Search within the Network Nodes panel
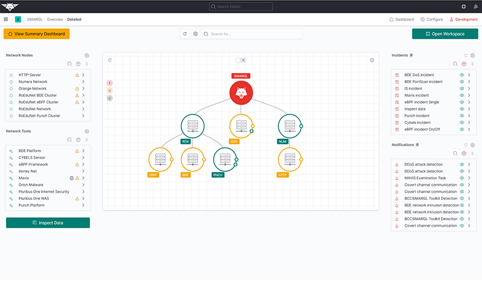The image size is (482, 289). tap(69, 64)
